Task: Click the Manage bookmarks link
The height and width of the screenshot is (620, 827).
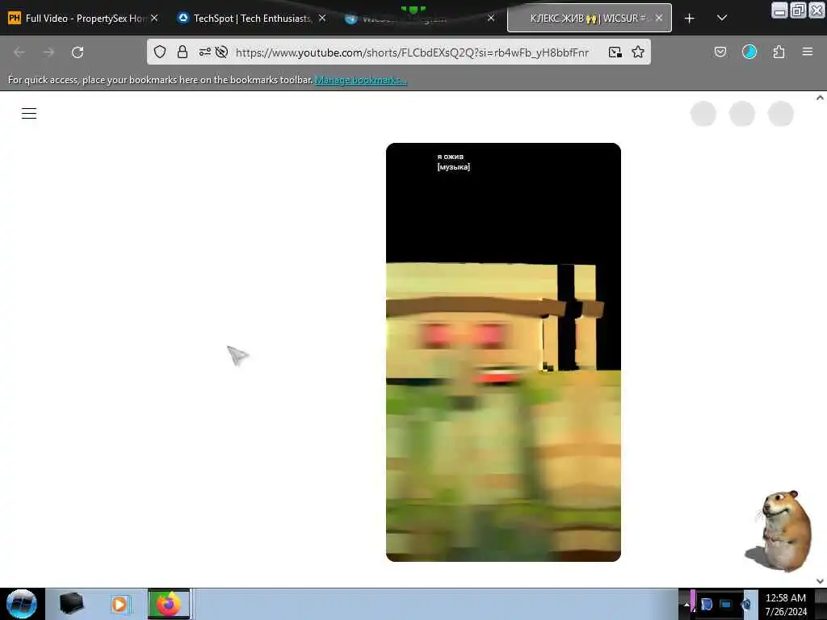Action: (361, 80)
